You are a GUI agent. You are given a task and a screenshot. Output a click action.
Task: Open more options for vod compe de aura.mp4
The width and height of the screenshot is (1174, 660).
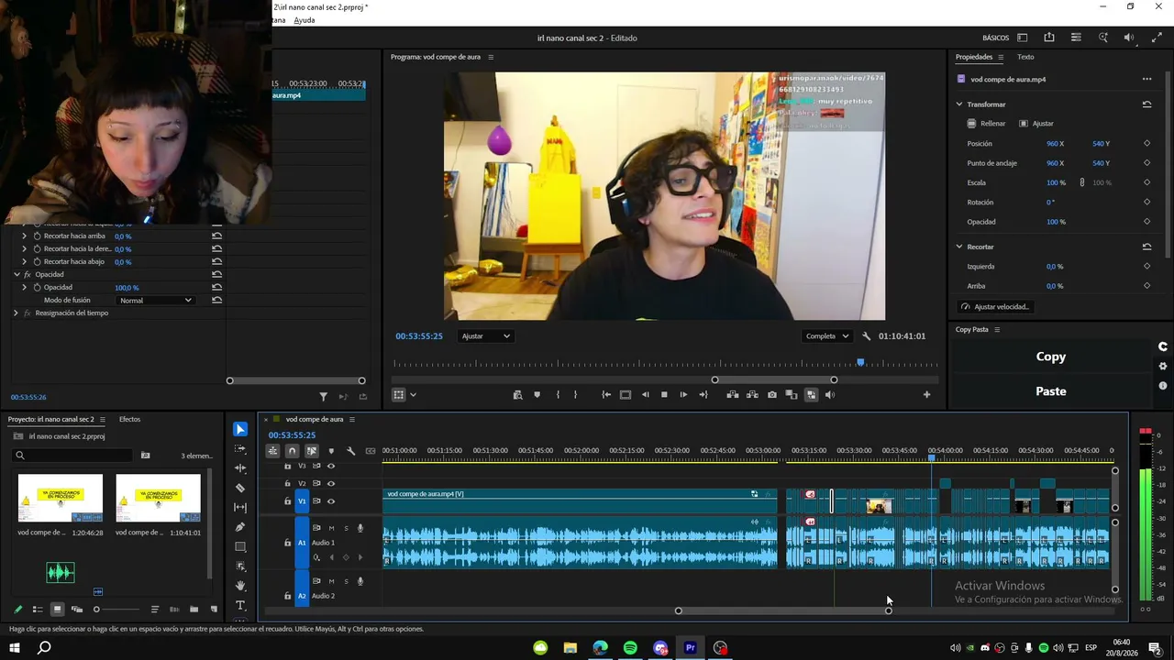pyautogui.click(x=1146, y=80)
